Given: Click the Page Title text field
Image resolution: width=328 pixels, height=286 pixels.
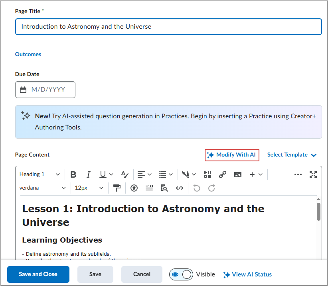Looking at the screenshot, I should pyautogui.click(x=168, y=27).
